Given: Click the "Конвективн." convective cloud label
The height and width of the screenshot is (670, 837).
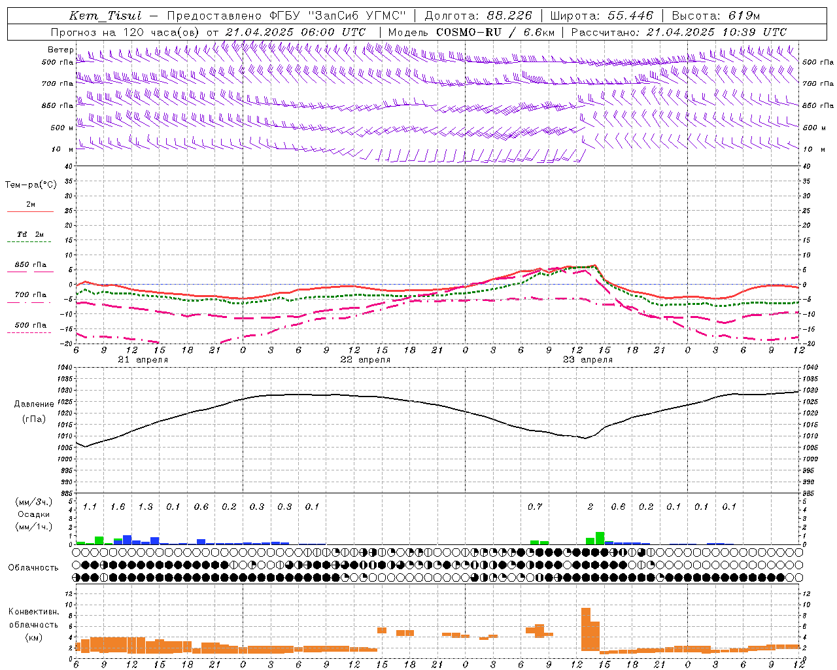Looking at the screenshot, I should (33, 612).
